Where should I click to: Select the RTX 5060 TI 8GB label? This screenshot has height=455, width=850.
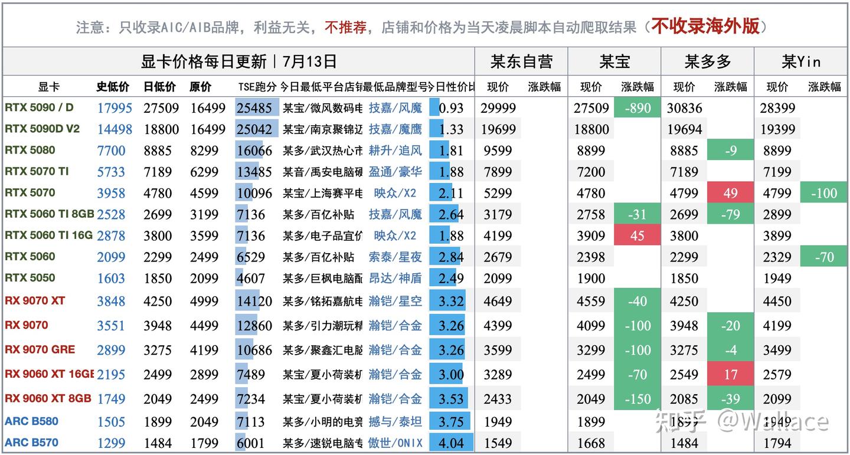(x=49, y=214)
